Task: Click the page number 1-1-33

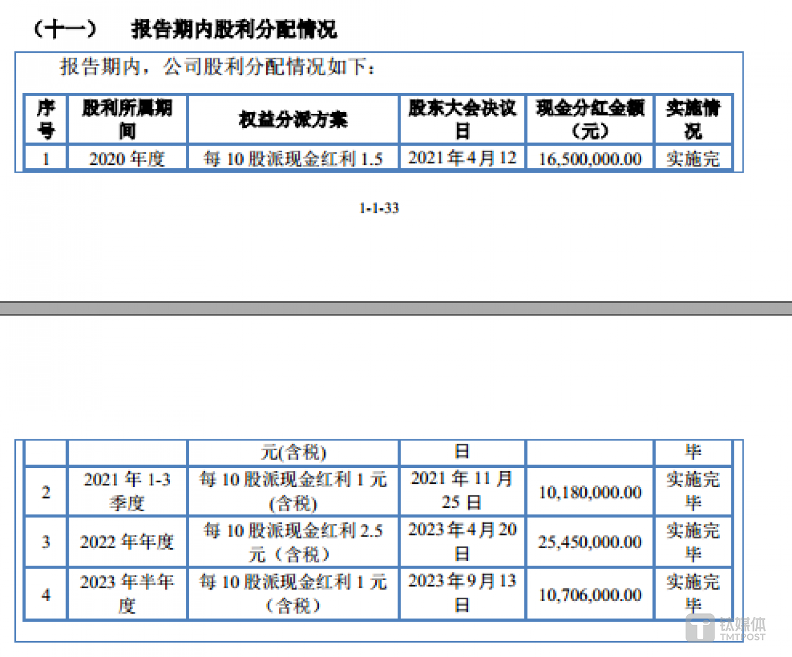Action: click(378, 208)
